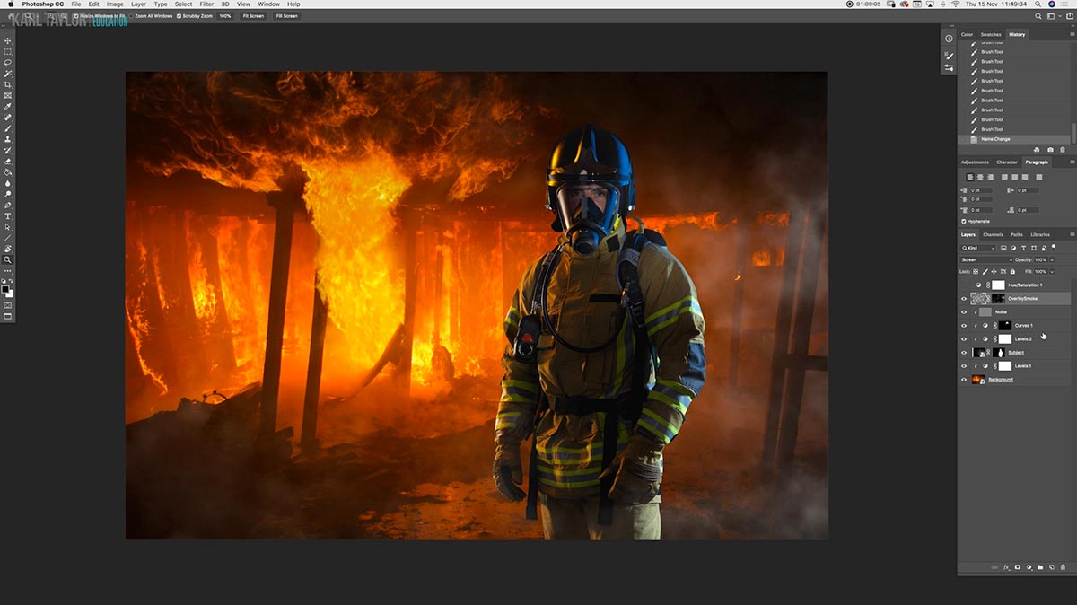Hide the Background layer
The height and width of the screenshot is (605, 1077).
tap(964, 380)
